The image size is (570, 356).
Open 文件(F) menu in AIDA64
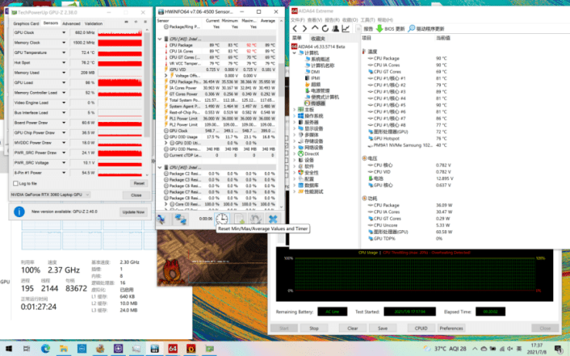point(298,19)
